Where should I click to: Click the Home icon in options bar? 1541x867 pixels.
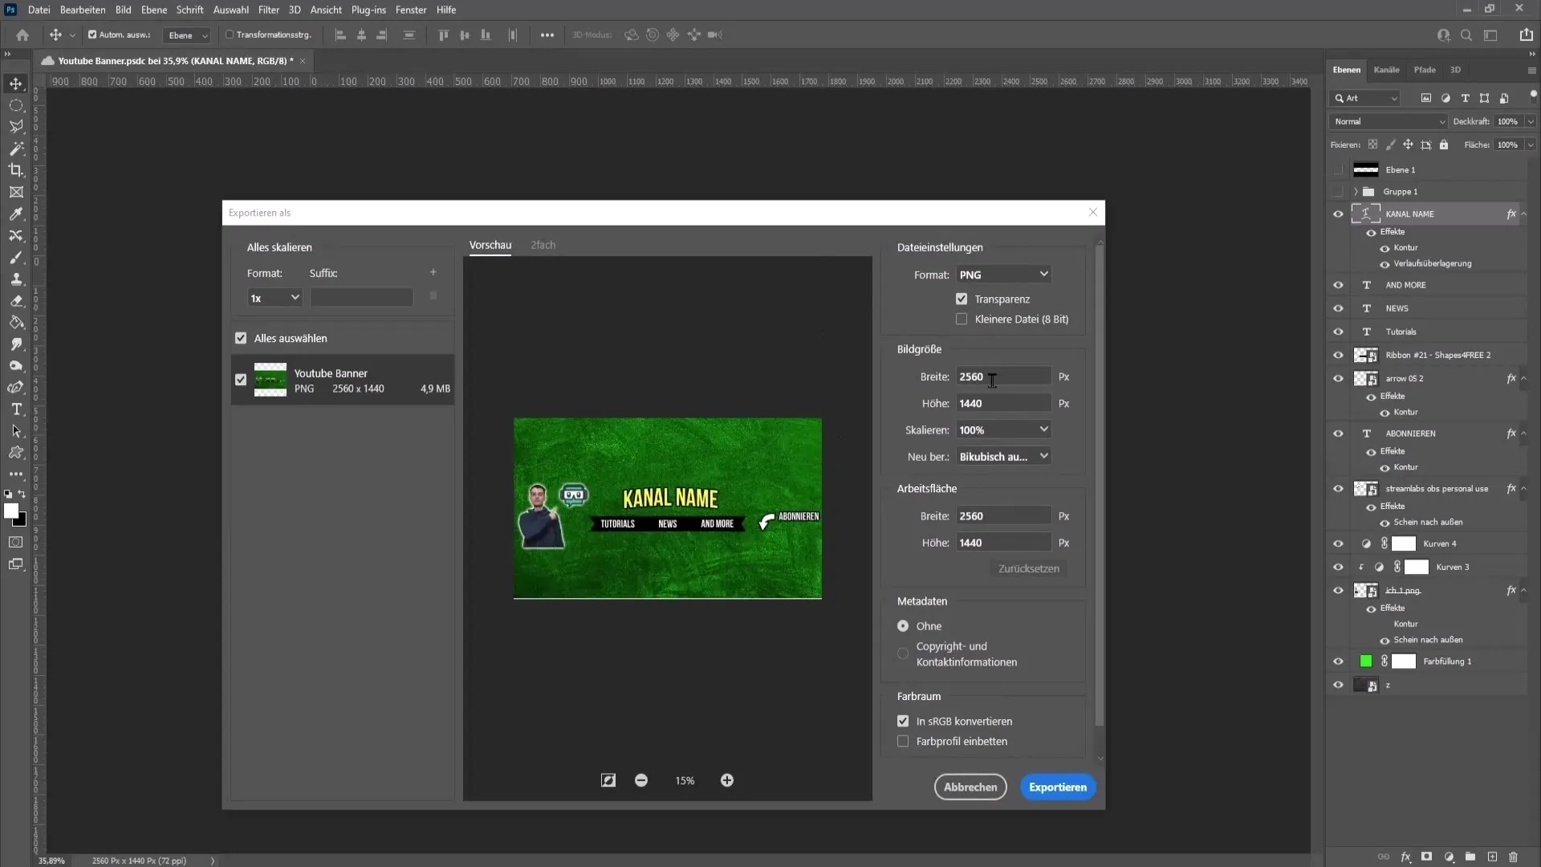[x=22, y=35]
